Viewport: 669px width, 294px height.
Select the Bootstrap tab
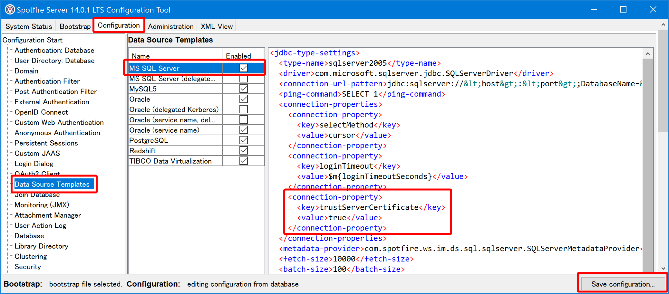[75, 26]
